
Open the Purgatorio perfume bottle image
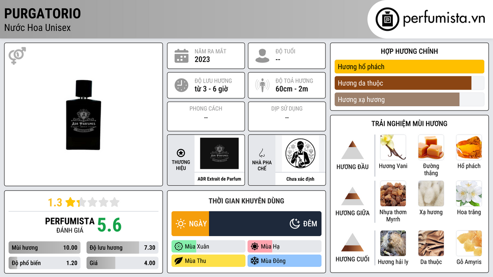(84, 115)
